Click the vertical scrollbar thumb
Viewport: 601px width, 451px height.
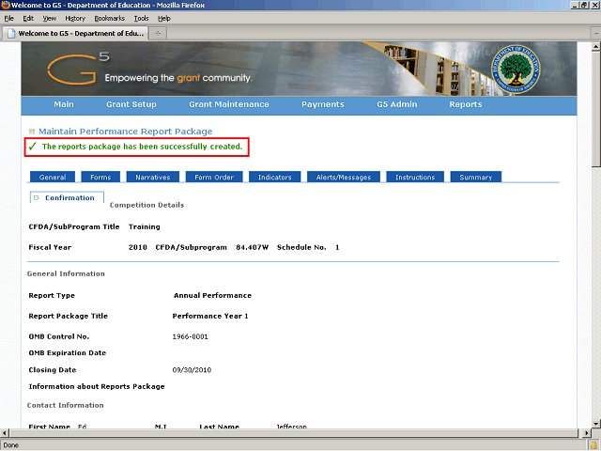coord(596,109)
